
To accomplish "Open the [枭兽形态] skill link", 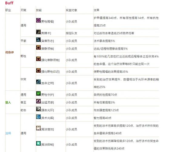I will tap(47, 41).
